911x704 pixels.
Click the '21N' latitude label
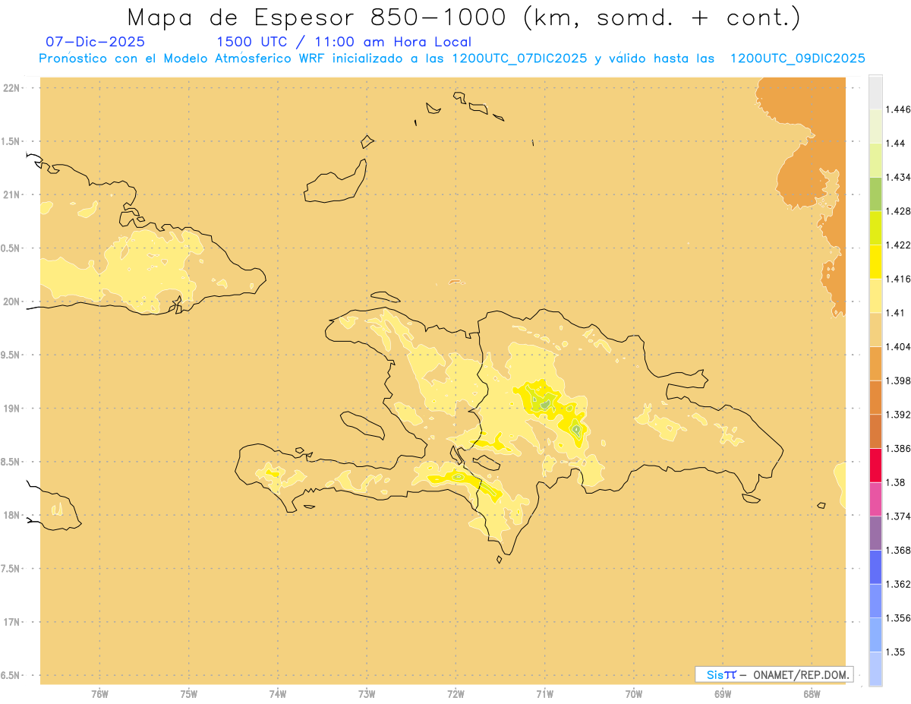point(11,194)
